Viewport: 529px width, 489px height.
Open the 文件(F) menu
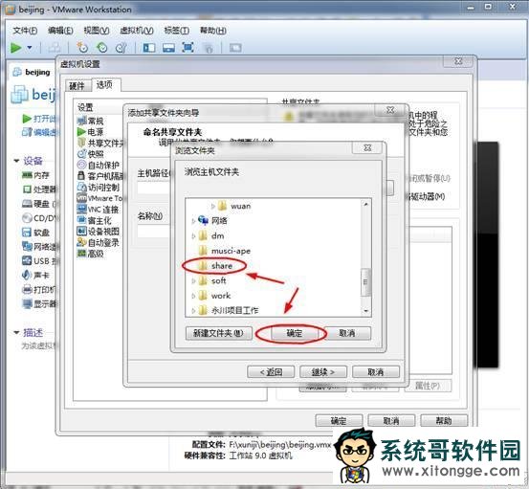(25, 31)
